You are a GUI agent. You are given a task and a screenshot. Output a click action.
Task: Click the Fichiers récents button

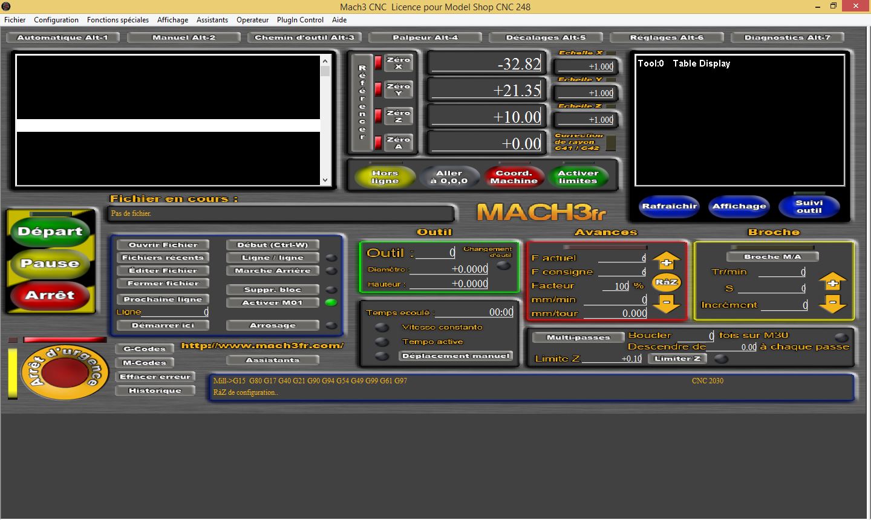(x=163, y=258)
